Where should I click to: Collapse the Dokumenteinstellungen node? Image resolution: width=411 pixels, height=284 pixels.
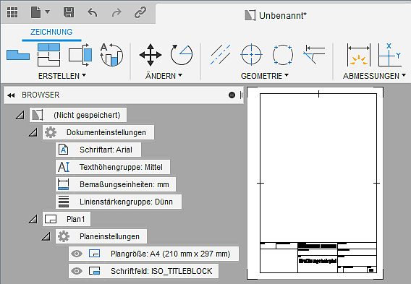tap(33, 132)
